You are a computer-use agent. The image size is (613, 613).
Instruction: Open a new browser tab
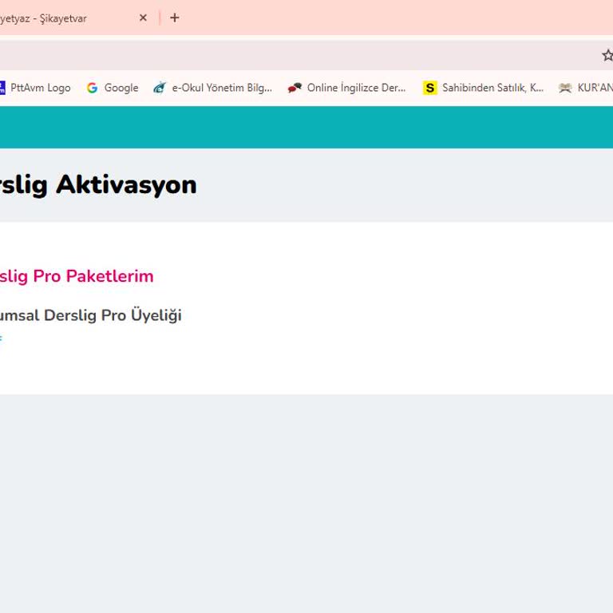click(x=175, y=18)
